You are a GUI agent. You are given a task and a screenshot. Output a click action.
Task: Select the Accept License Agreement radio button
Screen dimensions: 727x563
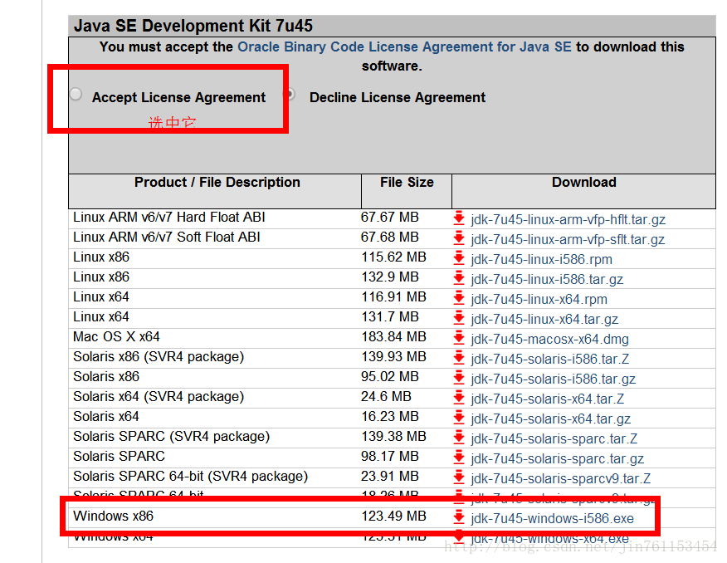click(x=76, y=94)
